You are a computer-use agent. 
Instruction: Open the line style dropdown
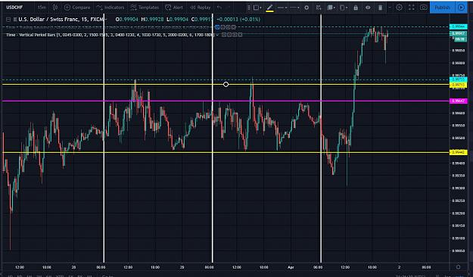pyautogui.click(x=294, y=8)
